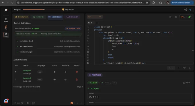Open the Plus section in sidebar
This screenshot has height=106, width=195.
pyautogui.click(x=6, y=28)
